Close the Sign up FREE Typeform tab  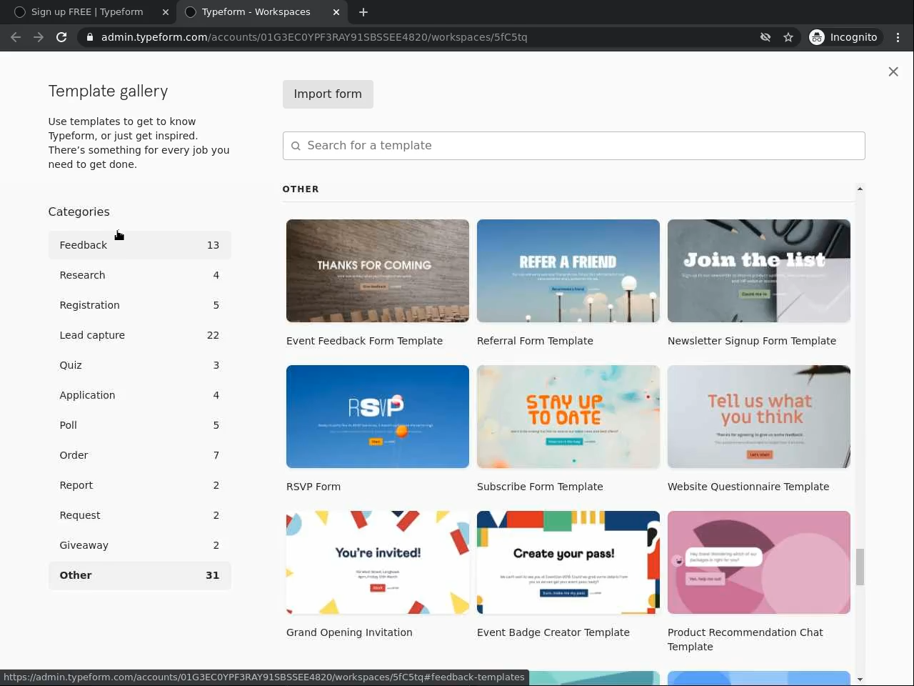(x=166, y=12)
